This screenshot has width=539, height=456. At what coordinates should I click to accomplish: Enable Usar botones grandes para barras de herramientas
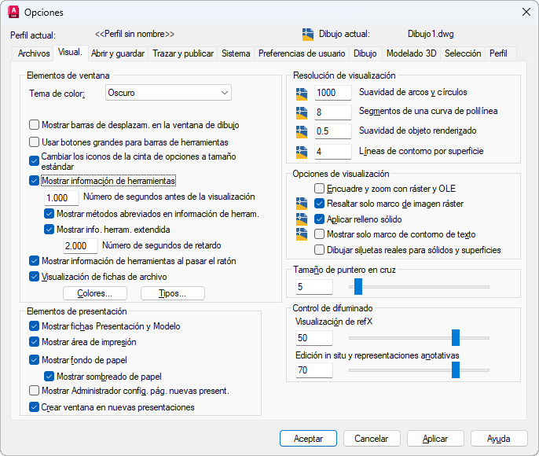pyautogui.click(x=34, y=142)
